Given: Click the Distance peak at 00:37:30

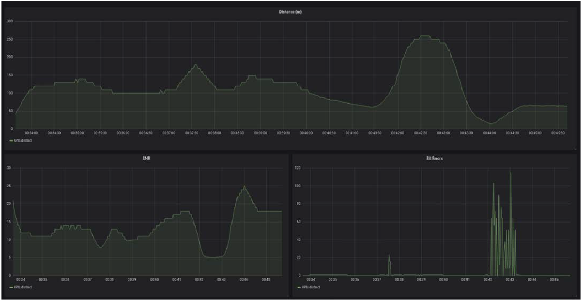Looking at the screenshot, I should (x=195, y=65).
